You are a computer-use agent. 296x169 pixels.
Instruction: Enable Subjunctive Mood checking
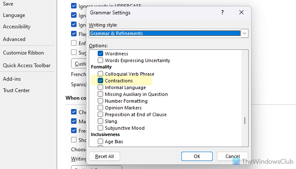click(x=101, y=128)
